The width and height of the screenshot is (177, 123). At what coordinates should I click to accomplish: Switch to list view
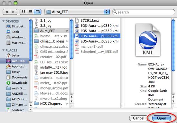[x=30, y=12]
